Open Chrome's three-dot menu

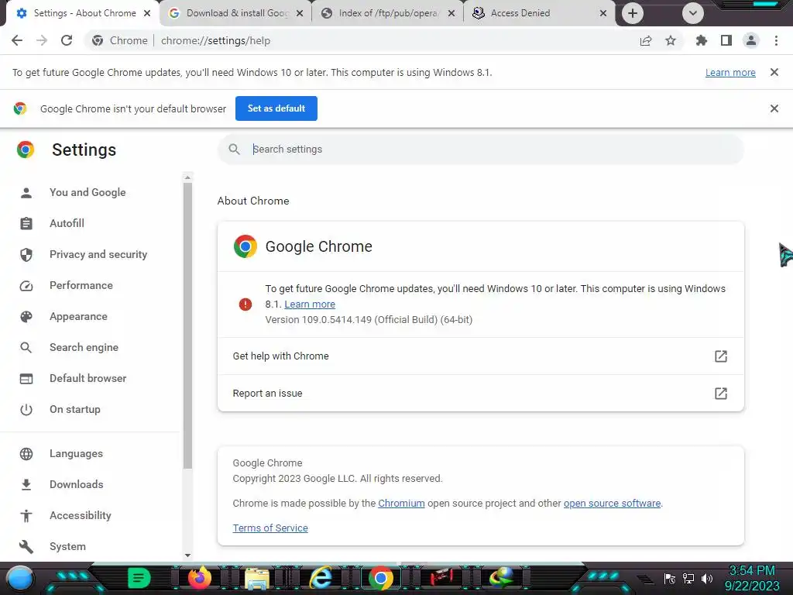[x=776, y=40]
